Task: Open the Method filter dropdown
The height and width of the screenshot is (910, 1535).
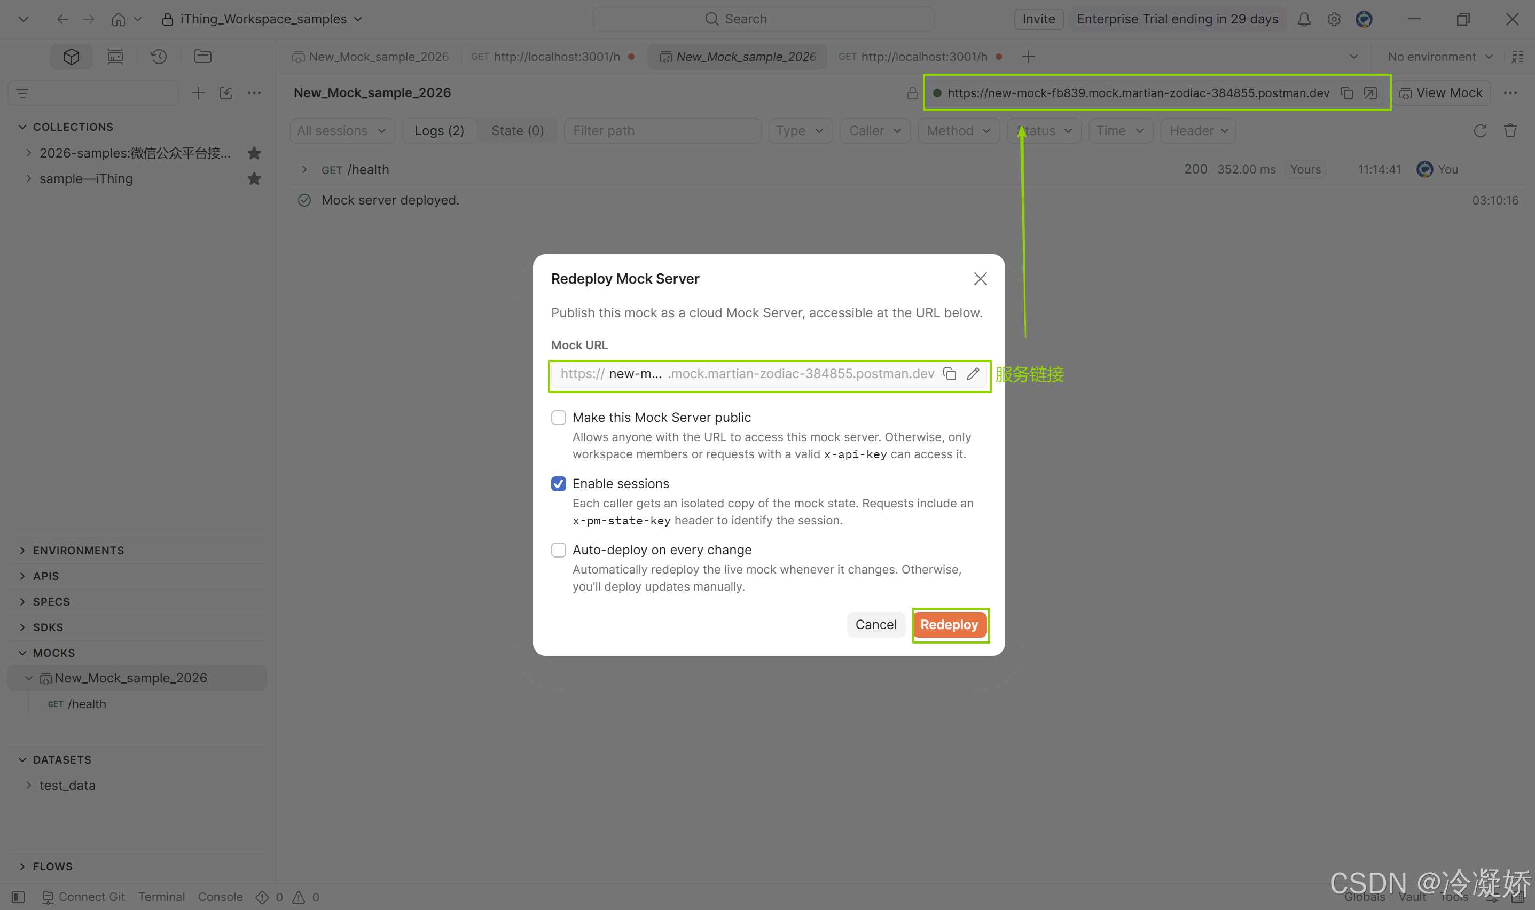Action: click(958, 131)
